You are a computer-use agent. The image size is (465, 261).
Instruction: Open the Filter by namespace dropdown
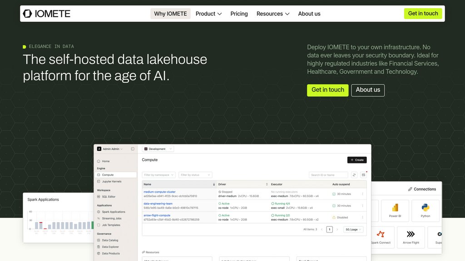158,175
